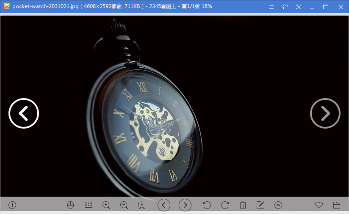
Task: Zoom in on the pocket watch image
Action: [106, 205]
